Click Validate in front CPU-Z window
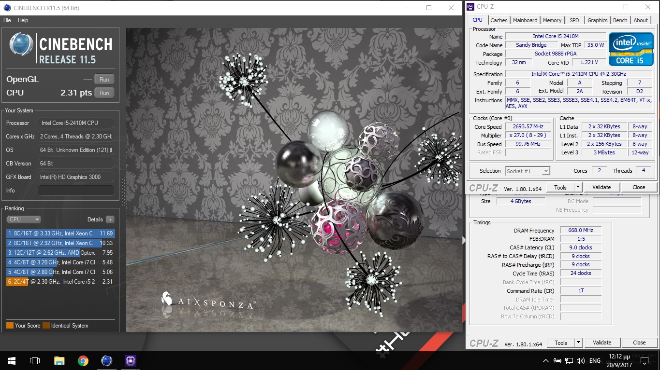Screen dimensions: 660x370 click(x=601, y=187)
